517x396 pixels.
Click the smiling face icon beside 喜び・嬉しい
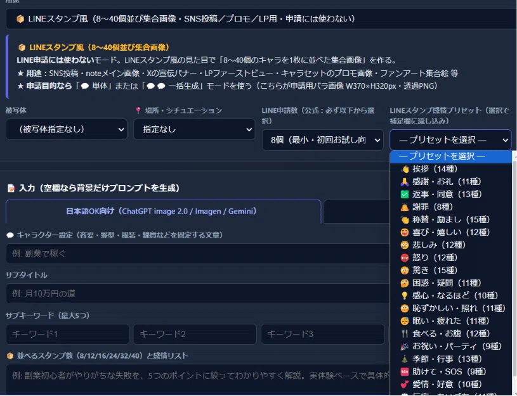(405, 233)
